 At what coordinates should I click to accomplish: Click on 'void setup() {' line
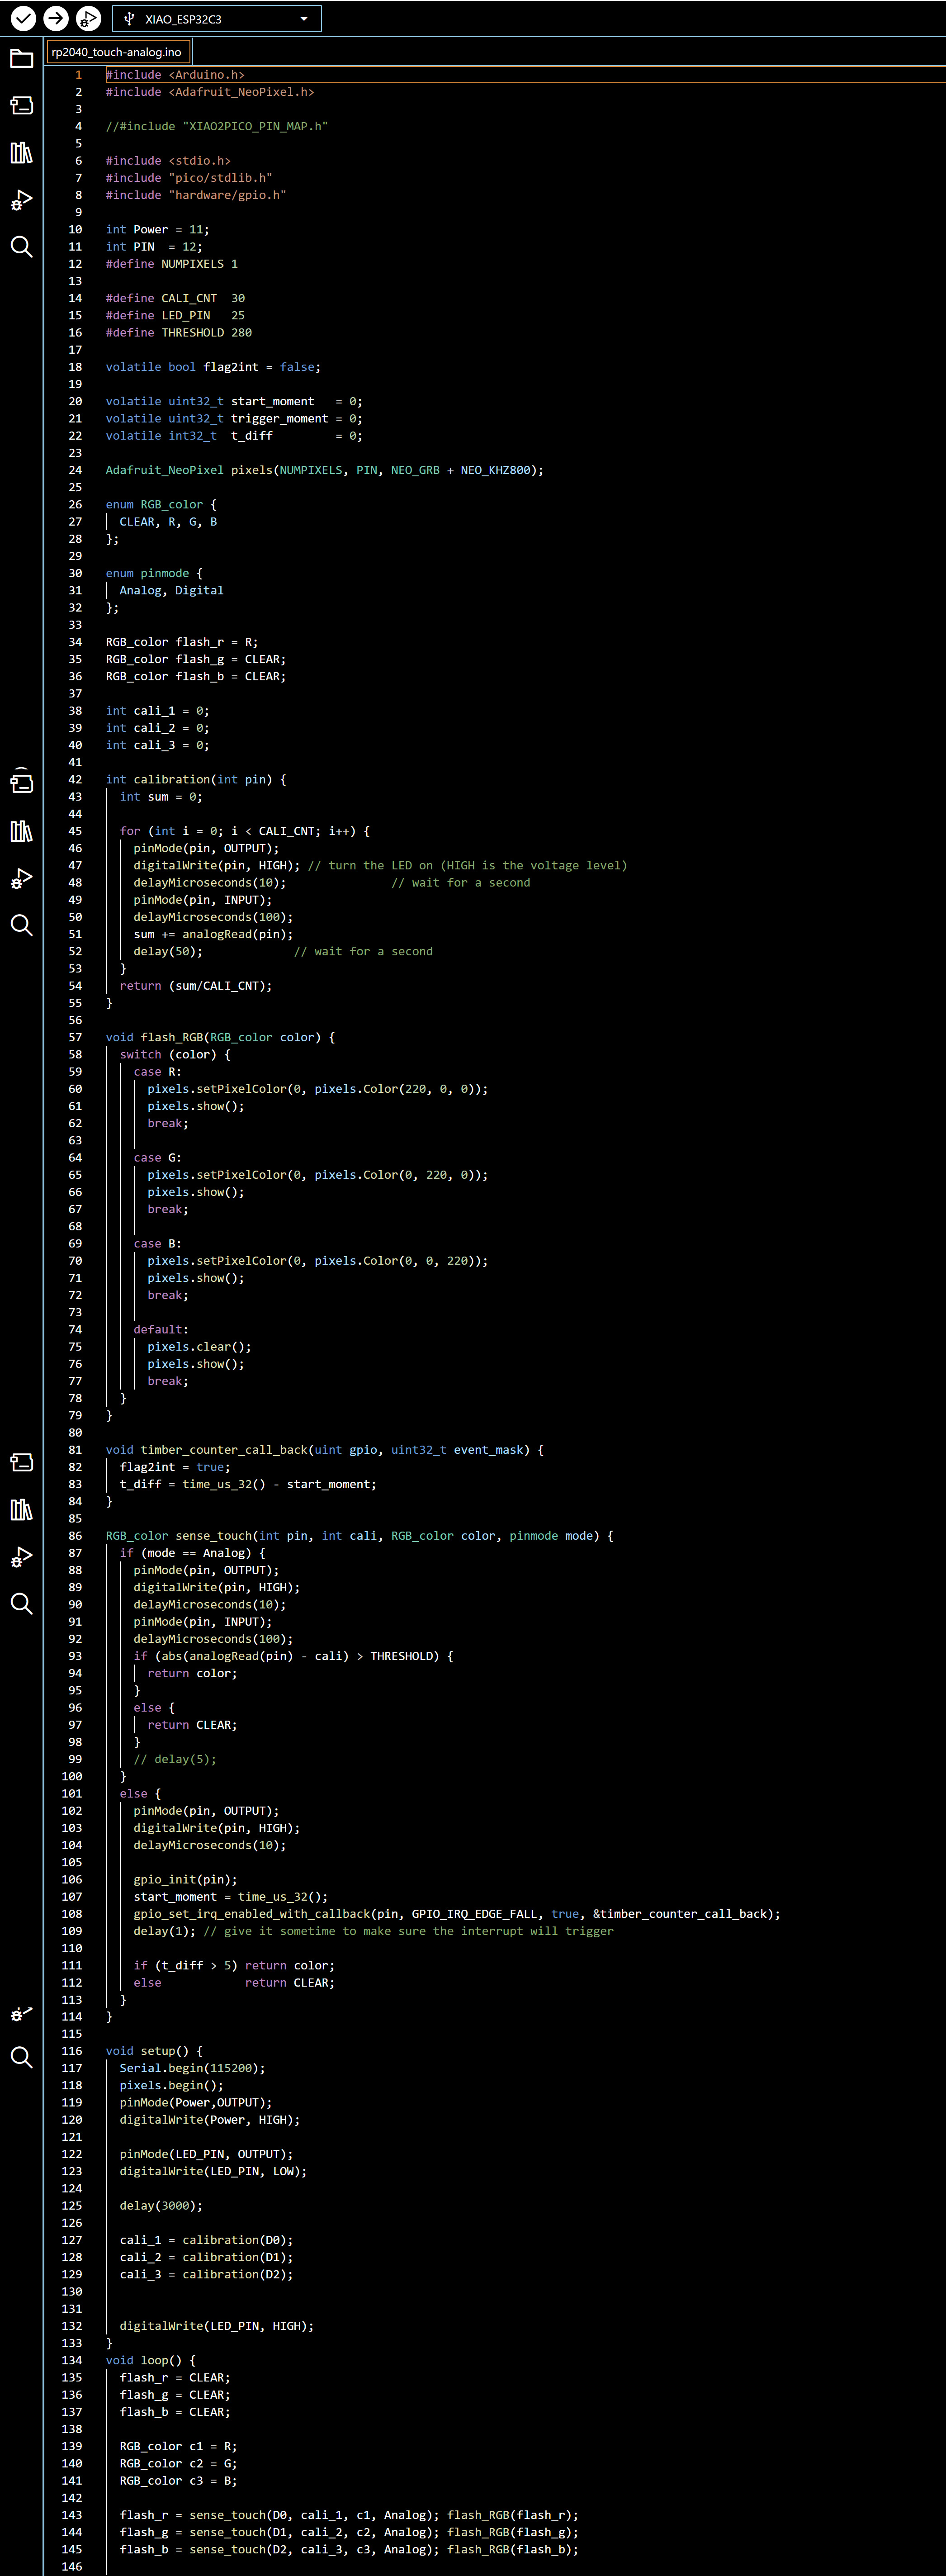click(154, 2051)
